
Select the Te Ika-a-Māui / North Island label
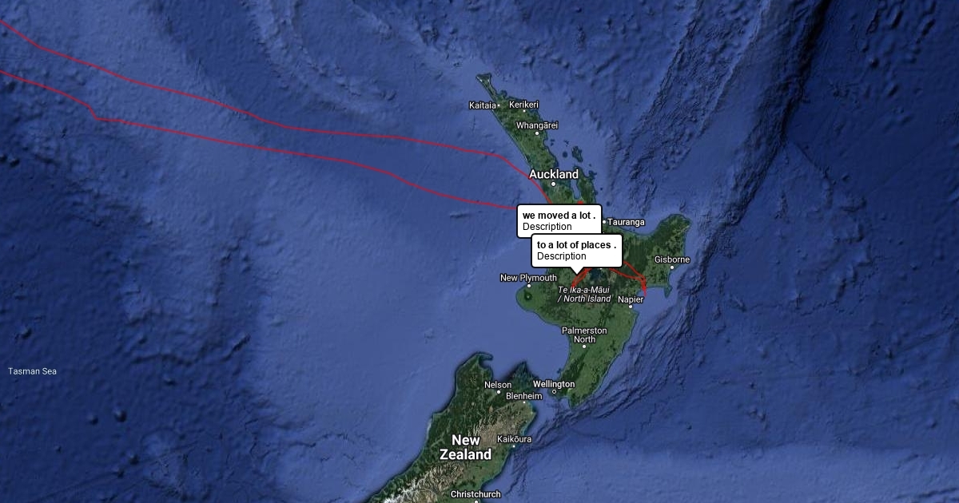(x=584, y=294)
